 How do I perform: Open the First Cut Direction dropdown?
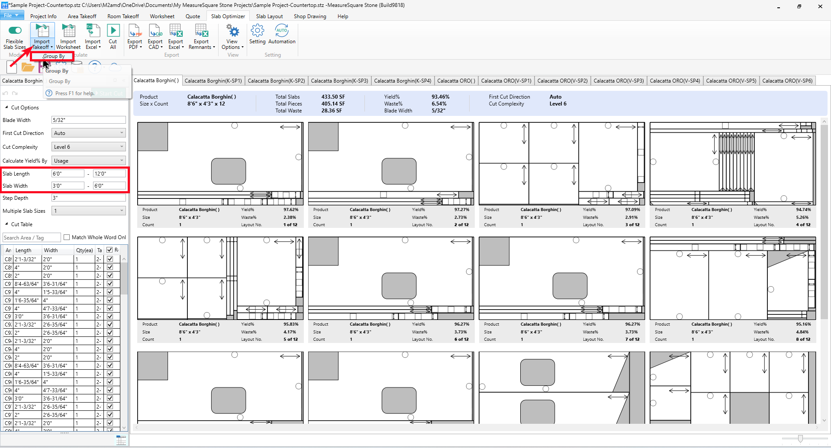pyautogui.click(x=88, y=133)
